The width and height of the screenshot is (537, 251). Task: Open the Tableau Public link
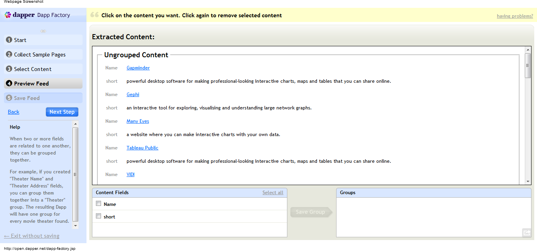142,148
